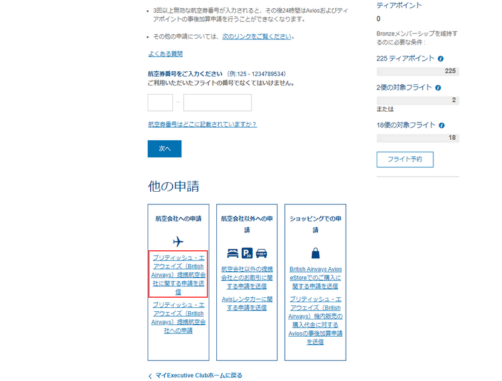Click the 航空券番号をご入力ください label
Viewport: 502px width, 381px height.
[185, 74]
